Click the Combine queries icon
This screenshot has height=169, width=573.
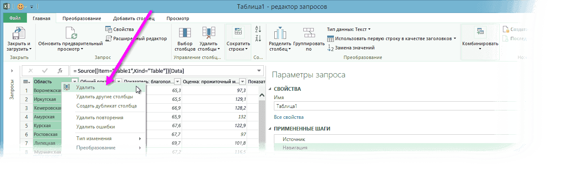click(479, 33)
